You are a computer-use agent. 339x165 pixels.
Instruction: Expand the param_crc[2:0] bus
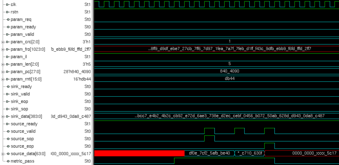point(3,42)
